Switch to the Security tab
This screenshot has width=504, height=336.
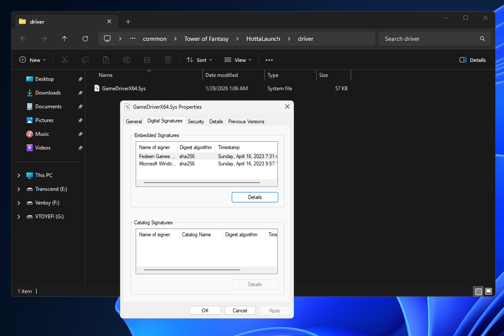pos(196,121)
